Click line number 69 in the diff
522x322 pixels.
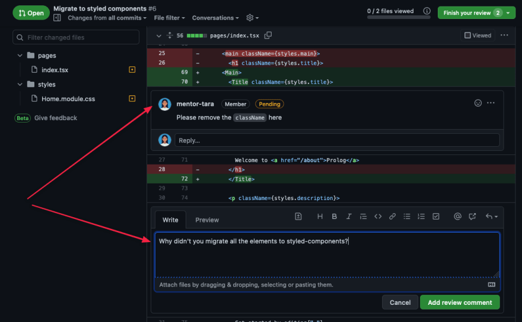pos(184,72)
